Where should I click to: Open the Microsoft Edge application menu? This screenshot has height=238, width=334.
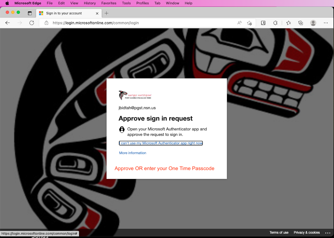(x=28, y=3)
